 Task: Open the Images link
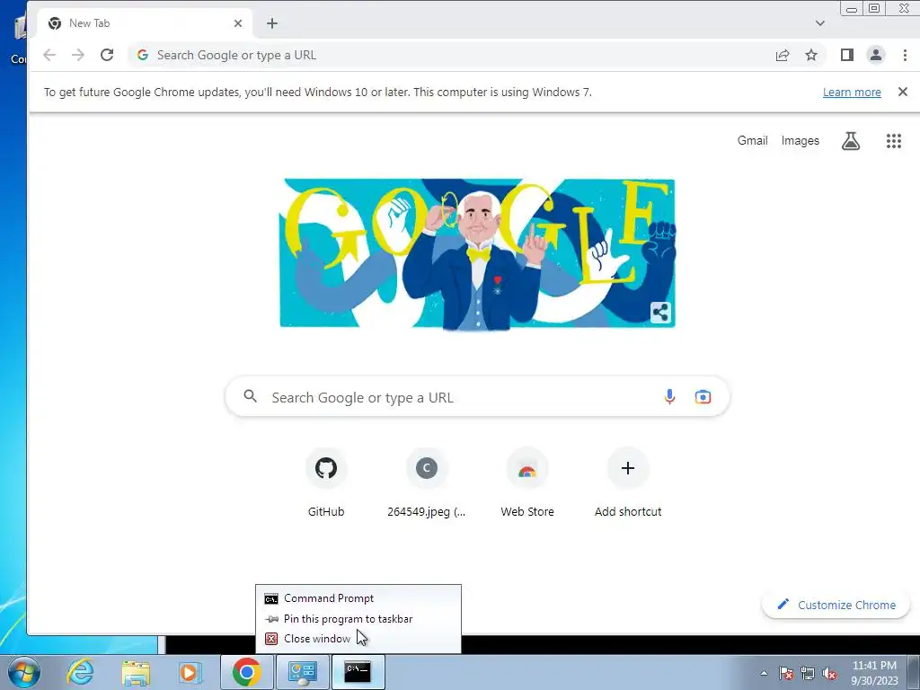tap(800, 141)
